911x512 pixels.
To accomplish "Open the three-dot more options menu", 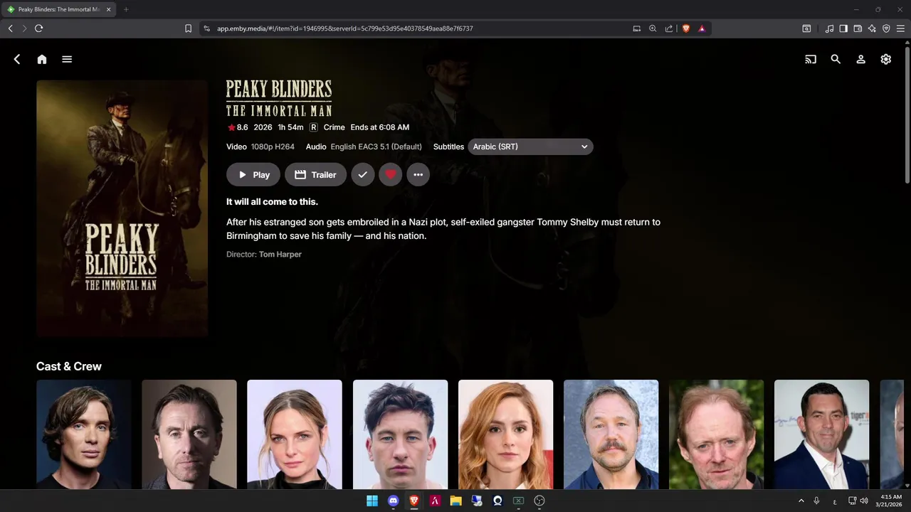I will point(418,174).
